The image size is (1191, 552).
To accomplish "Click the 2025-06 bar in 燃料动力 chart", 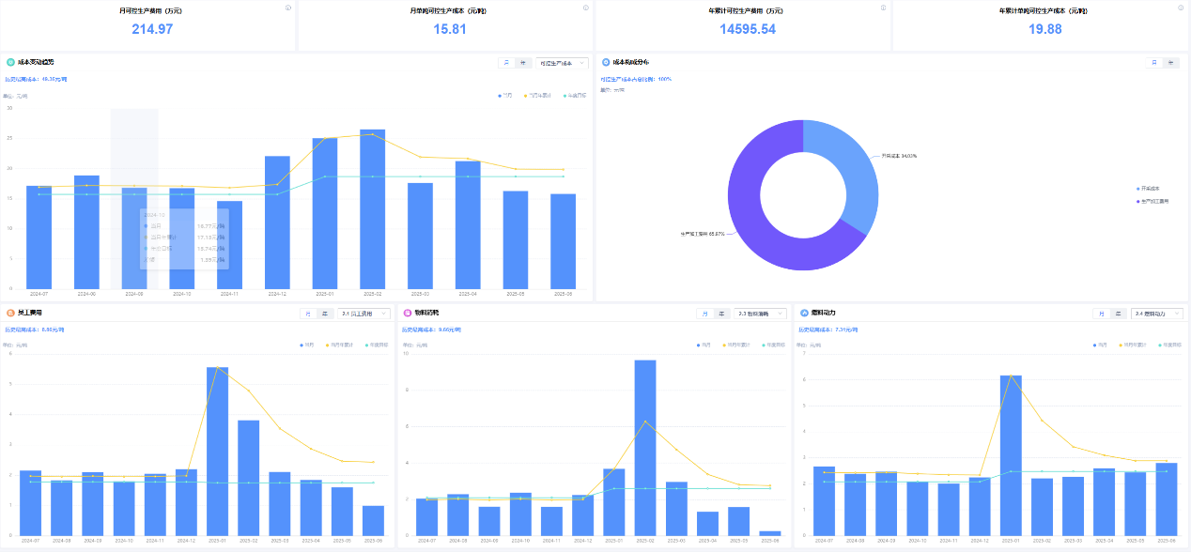I will [1167, 499].
